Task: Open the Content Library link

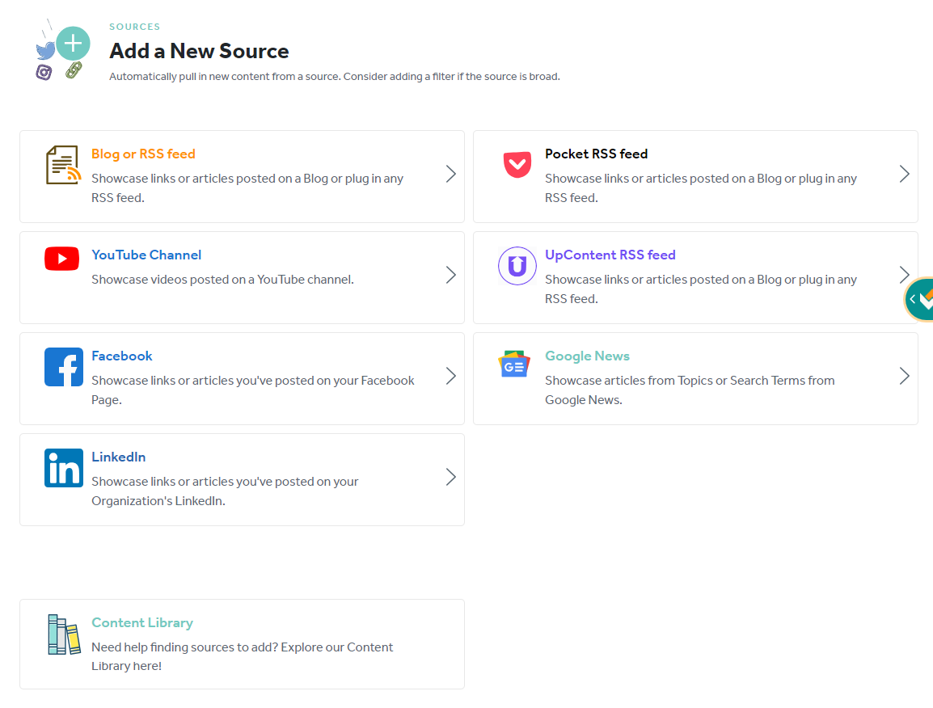Action: click(x=142, y=622)
